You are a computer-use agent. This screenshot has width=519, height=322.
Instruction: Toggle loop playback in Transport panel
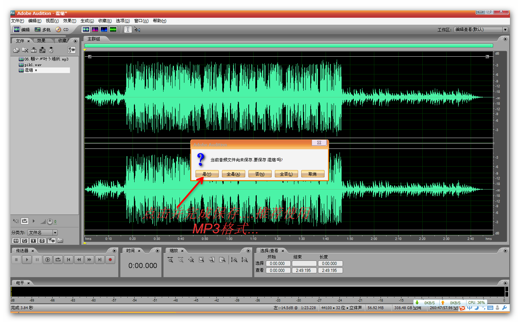[x=58, y=259]
